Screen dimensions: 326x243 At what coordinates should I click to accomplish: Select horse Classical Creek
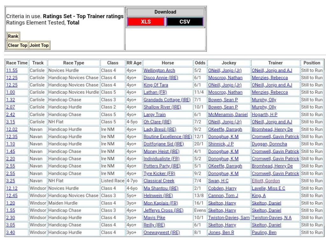tap(159, 181)
